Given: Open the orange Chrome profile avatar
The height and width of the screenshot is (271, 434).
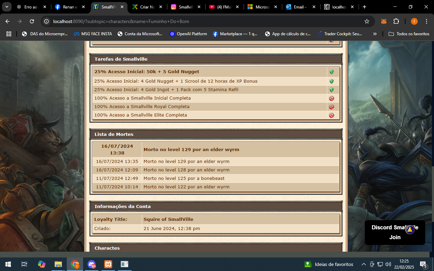Looking at the screenshot, I should [414, 21].
